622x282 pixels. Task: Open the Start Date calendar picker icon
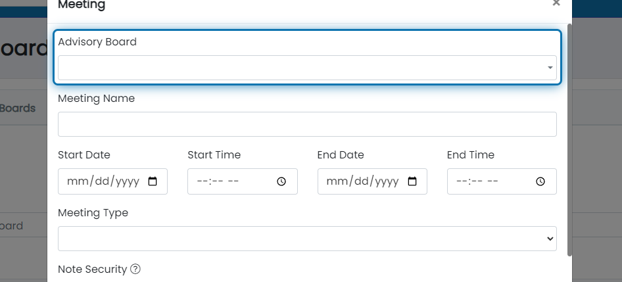[x=153, y=181]
